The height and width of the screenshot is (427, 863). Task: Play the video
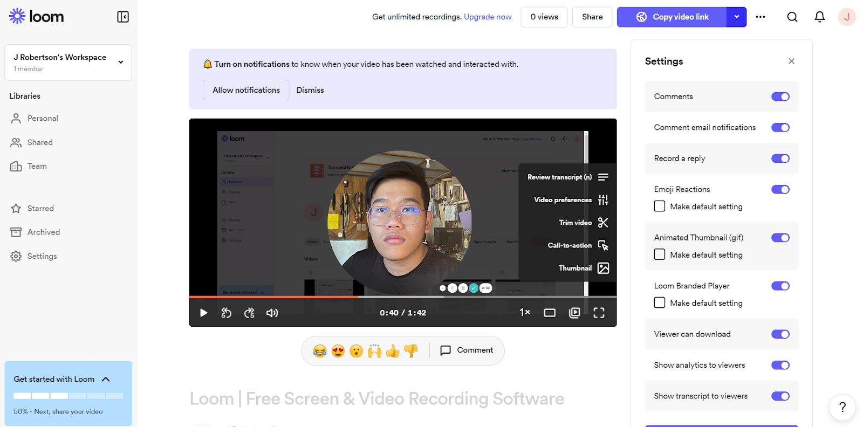203,313
